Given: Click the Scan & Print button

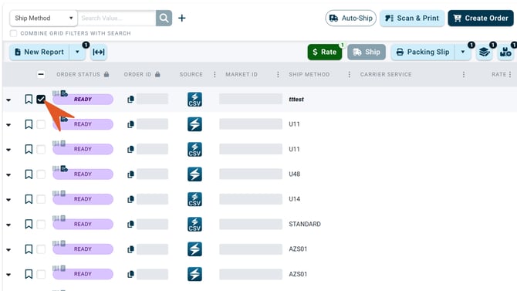Looking at the screenshot, I should 412,19.
